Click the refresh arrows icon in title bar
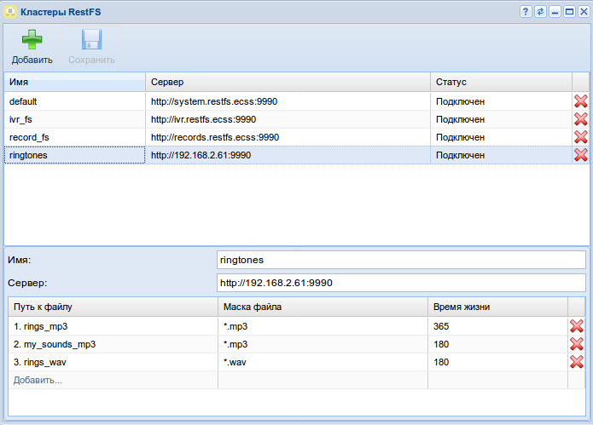593x425 pixels. coord(540,12)
